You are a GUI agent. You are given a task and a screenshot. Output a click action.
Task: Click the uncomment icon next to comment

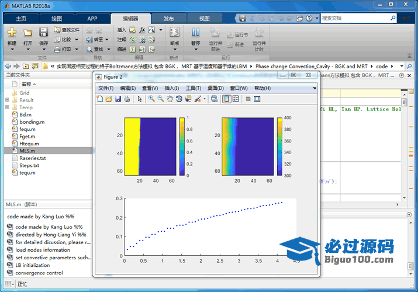pos(143,40)
